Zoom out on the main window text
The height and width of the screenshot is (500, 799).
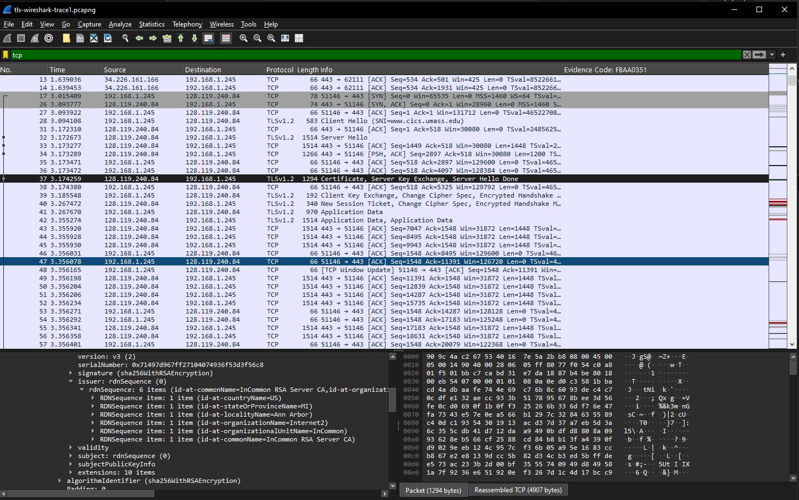pyautogui.click(x=257, y=38)
